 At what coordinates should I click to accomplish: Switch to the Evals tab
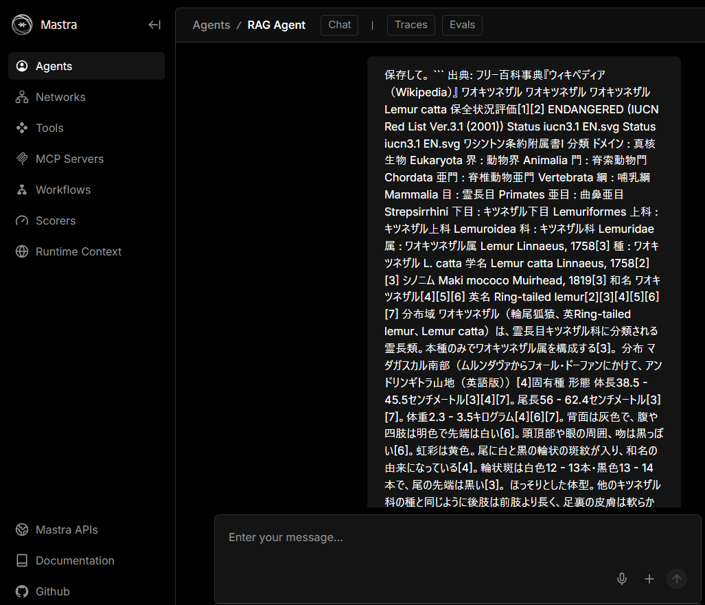click(x=461, y=25)
